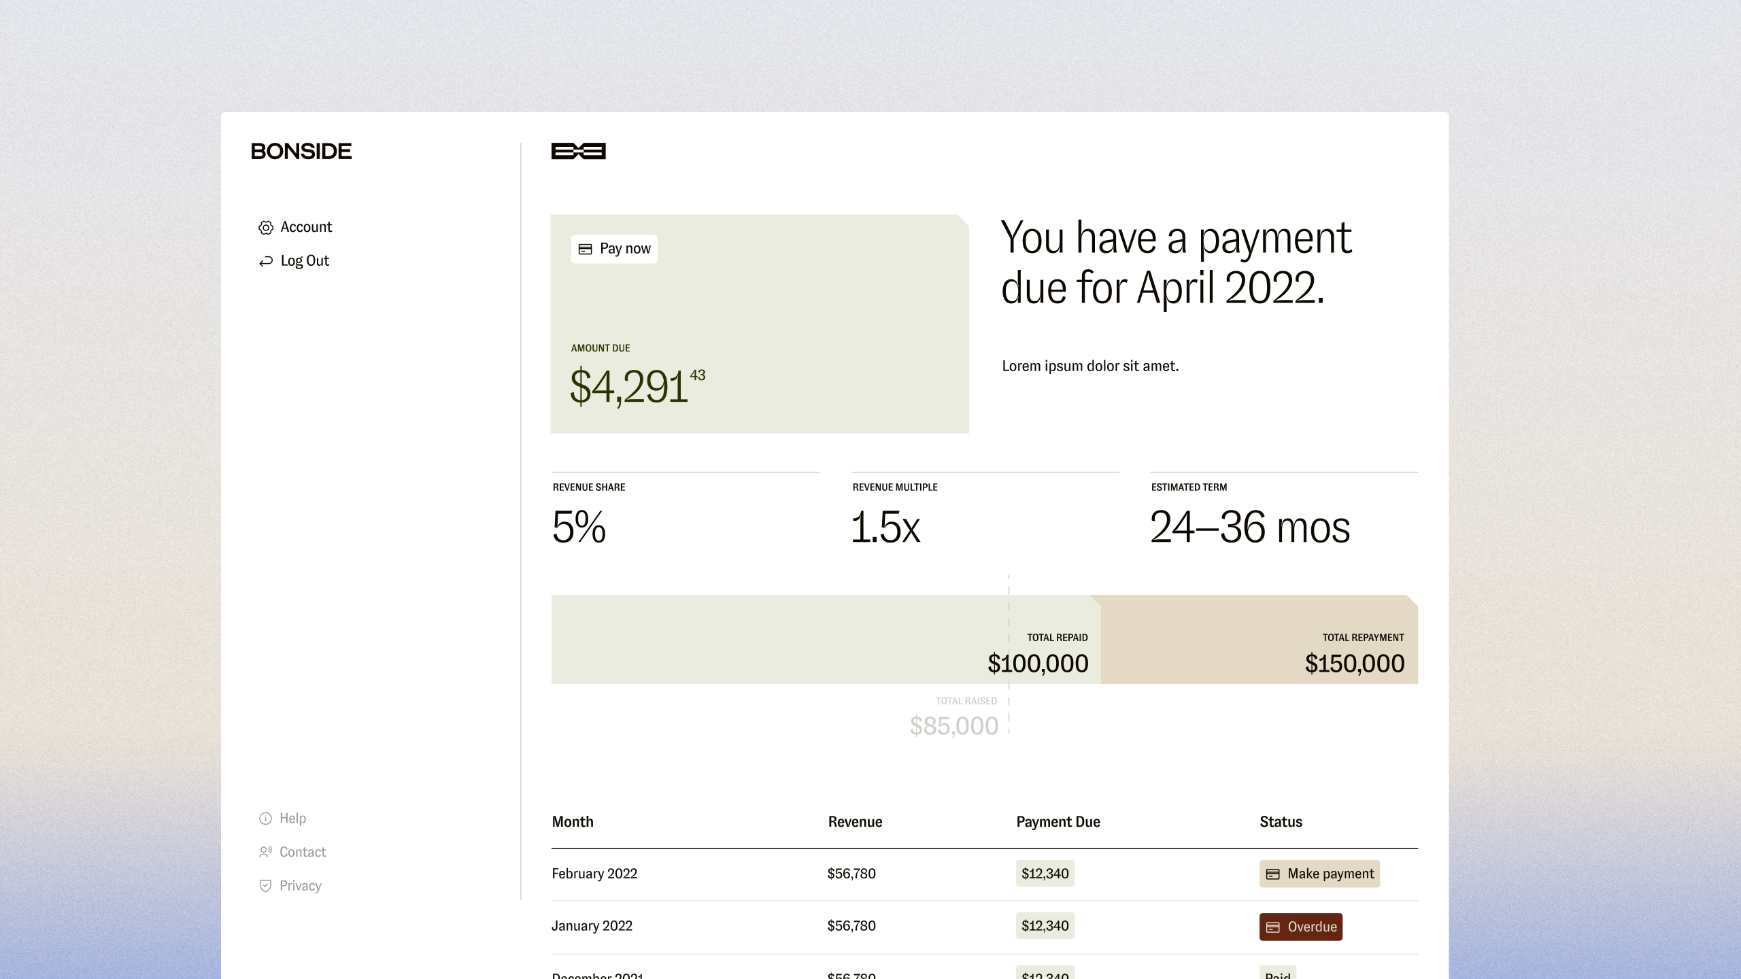
Task: Click the card icon in Overdue badge
Action: pyautogui.click(x=1273, y=927)
